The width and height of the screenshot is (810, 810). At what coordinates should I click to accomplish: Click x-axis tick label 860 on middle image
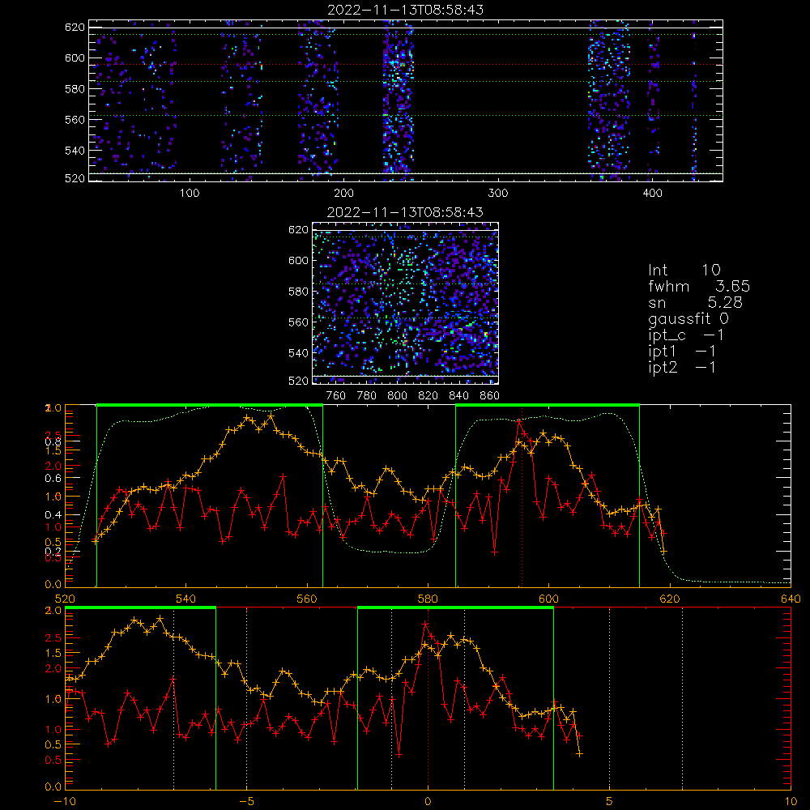489,396
